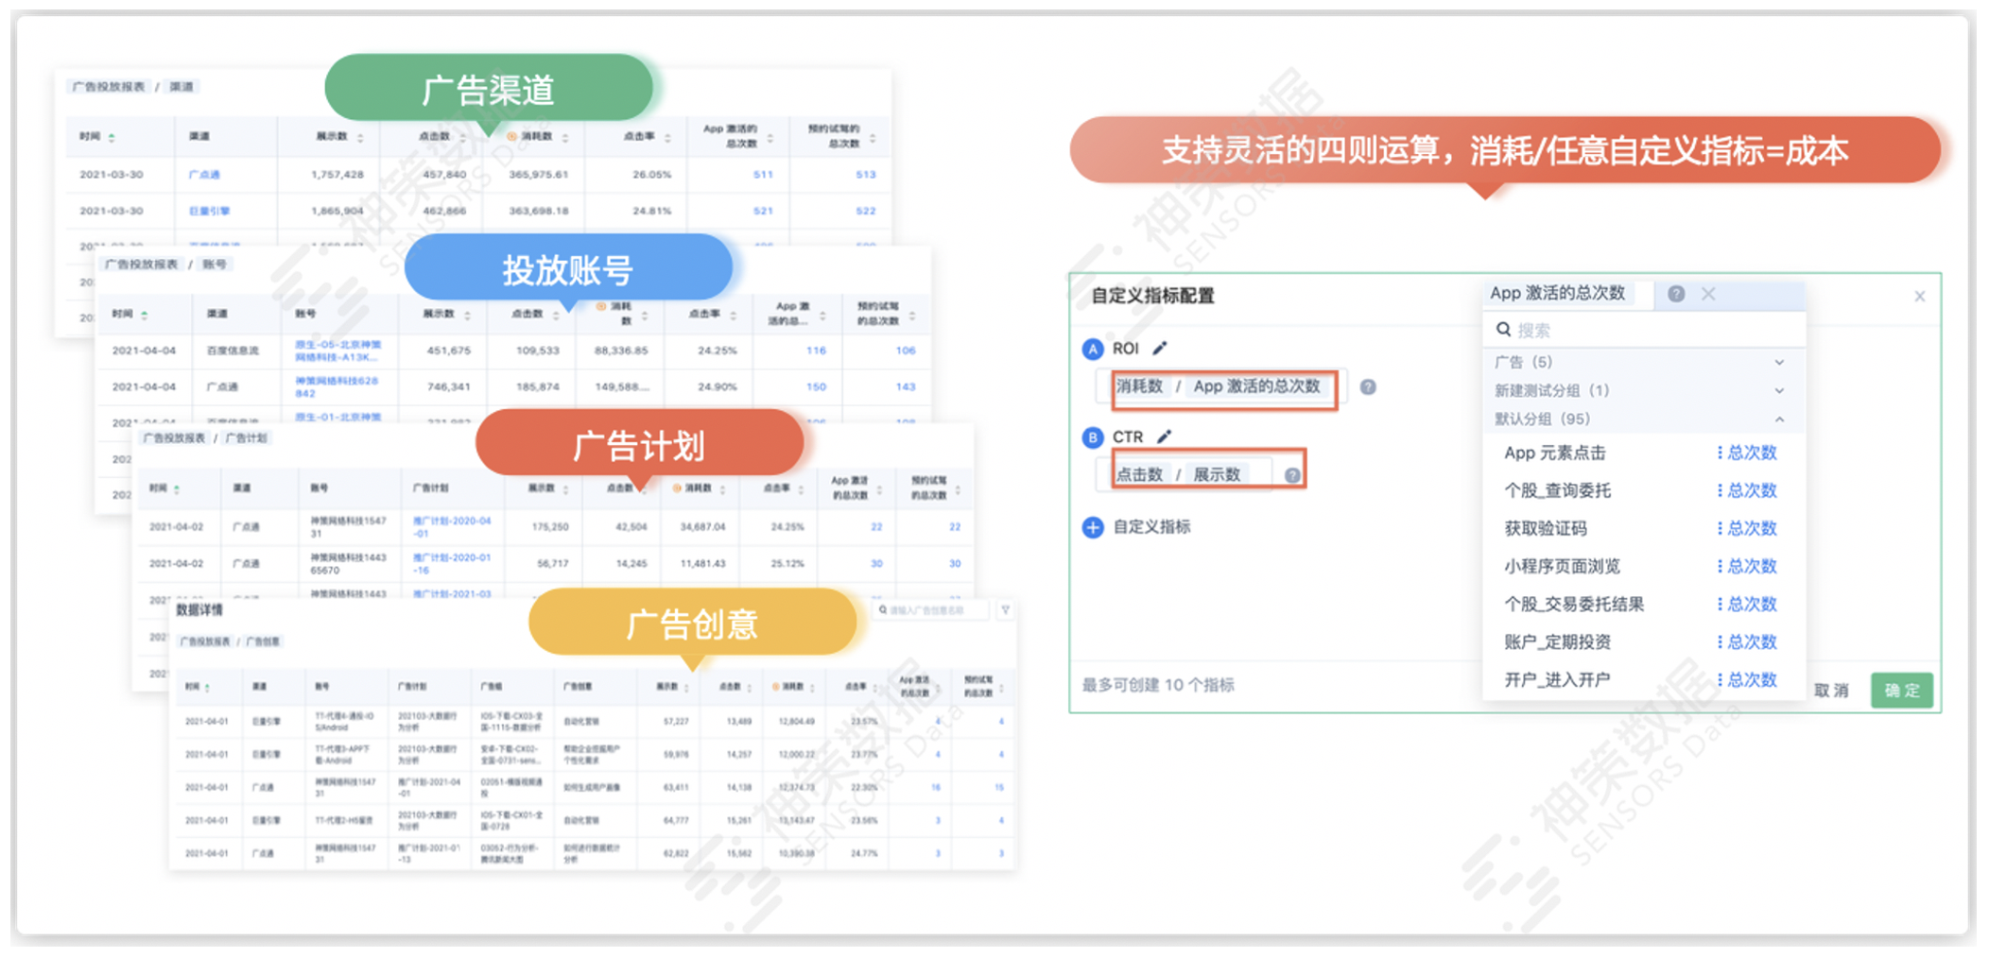The width and height of the screenshot is (1989, 958).
Task: Focus the search box above 广告创意 table
Action: [930, 610]
